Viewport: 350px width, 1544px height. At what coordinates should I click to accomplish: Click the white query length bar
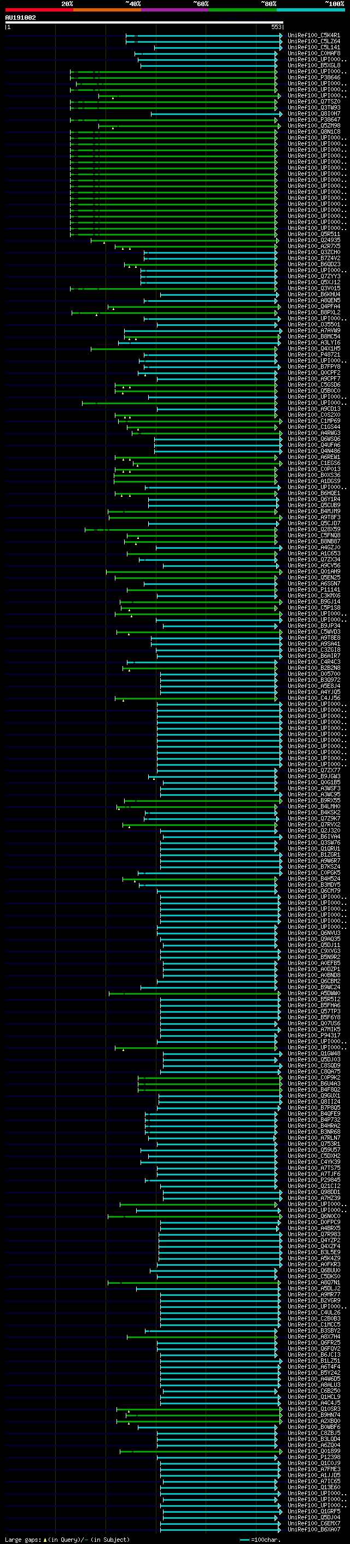click(144, 22)
